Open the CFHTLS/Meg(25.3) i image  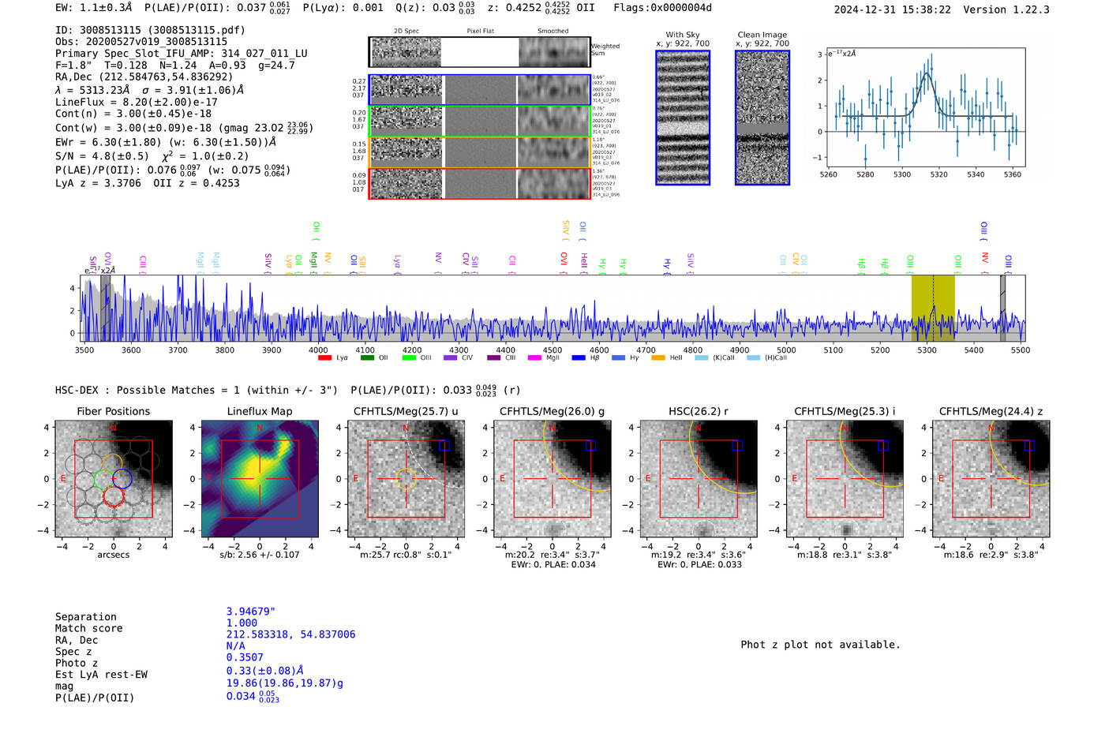click(x=845, y=479)
